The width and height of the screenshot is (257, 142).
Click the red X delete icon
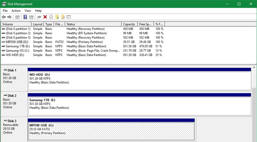coord(45,17)
